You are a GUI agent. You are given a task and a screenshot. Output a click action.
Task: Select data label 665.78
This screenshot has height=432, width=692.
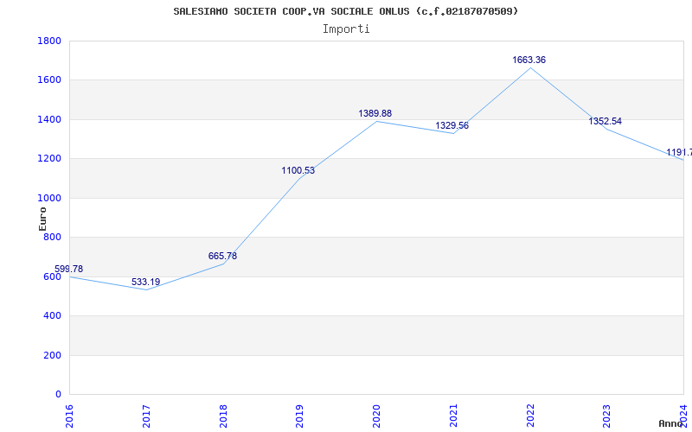coord(222,256)
